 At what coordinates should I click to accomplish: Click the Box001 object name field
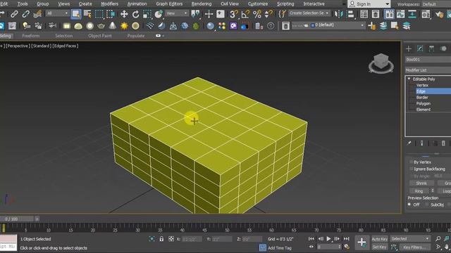[428, 59]
